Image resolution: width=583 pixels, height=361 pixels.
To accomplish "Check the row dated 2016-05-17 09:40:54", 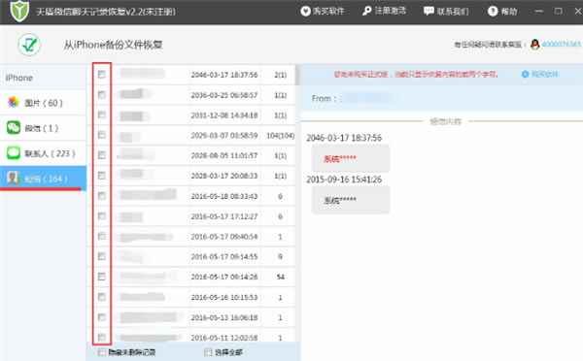I will pyautogui.click(x=101, y=236).
